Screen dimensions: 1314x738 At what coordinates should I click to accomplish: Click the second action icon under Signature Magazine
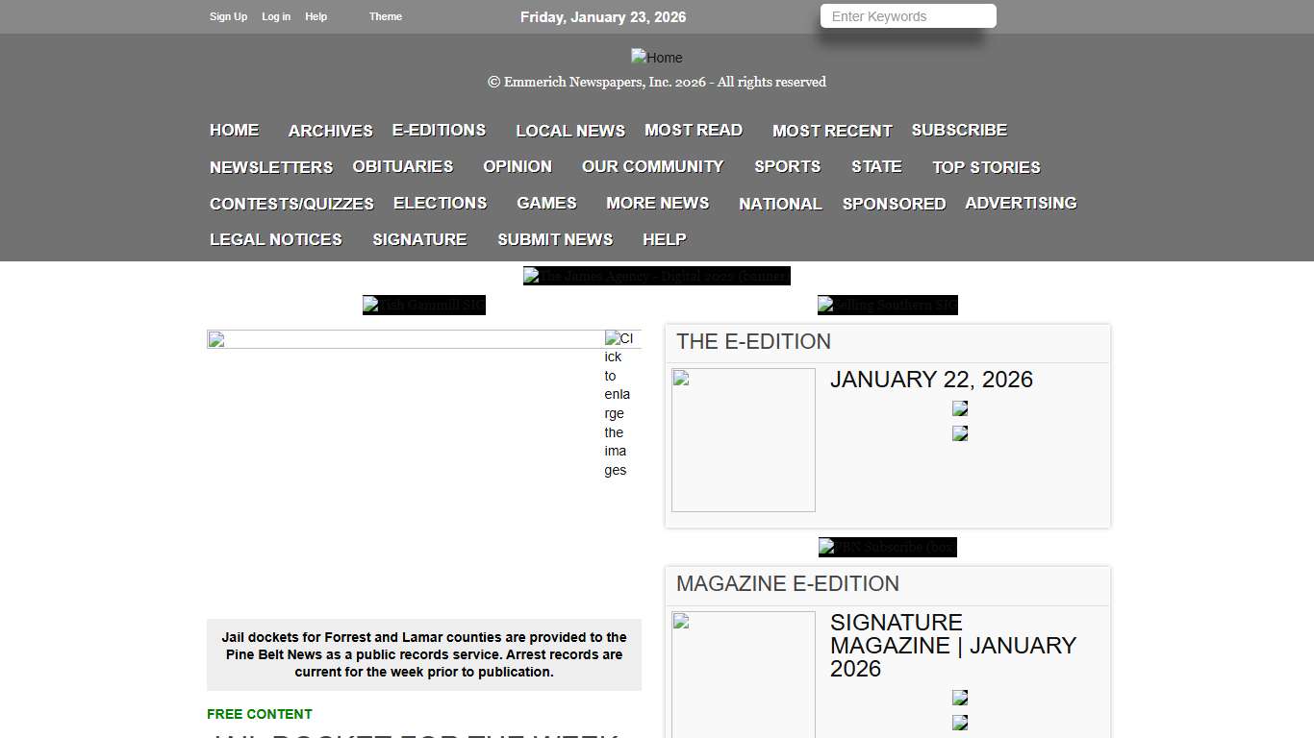tap(959, 722)
